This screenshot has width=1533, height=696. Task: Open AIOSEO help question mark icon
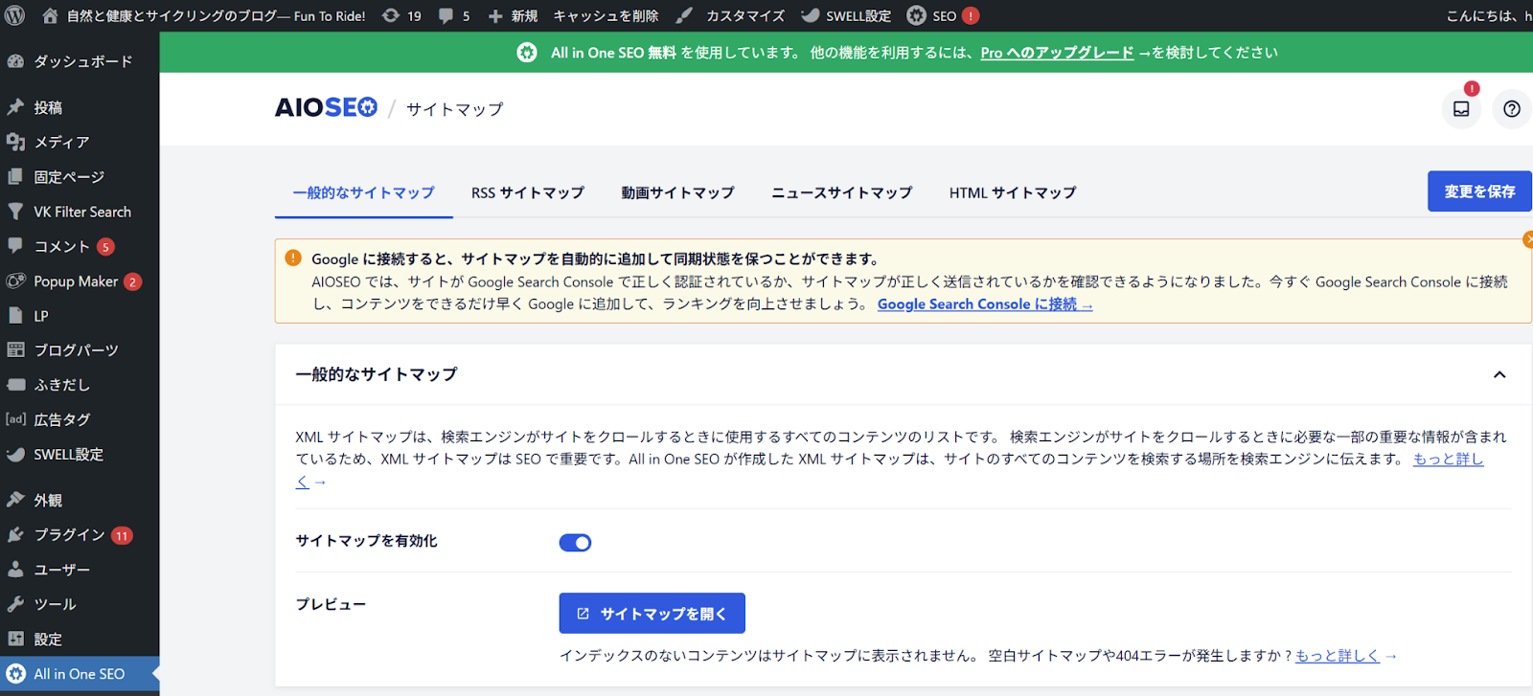point(1512,109)
